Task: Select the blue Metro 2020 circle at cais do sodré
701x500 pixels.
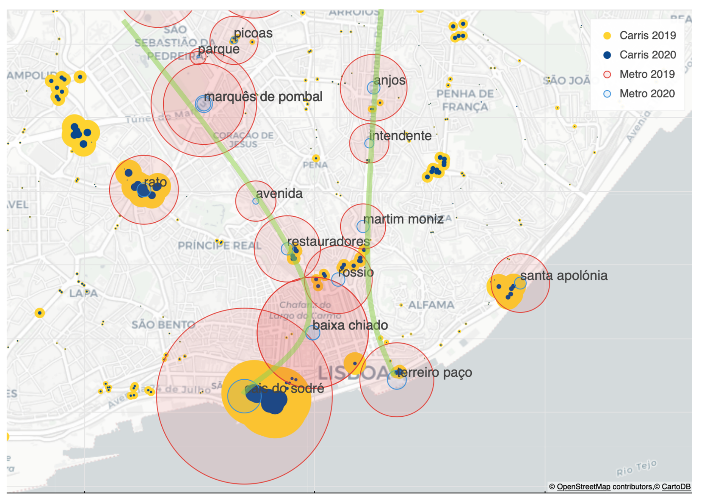Action: 244,396
